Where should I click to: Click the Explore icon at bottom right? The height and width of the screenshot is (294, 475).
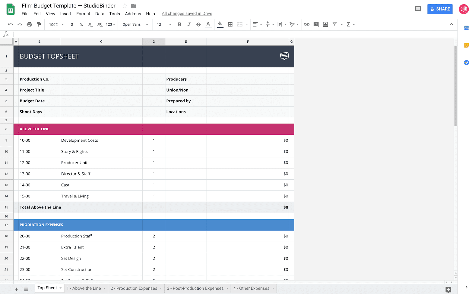pos(448,290)
